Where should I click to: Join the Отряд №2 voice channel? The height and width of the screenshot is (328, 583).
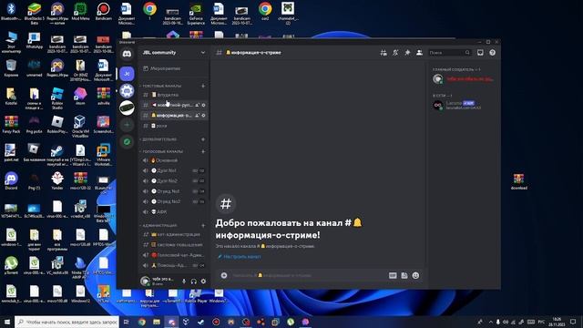(x=174, y=201)
